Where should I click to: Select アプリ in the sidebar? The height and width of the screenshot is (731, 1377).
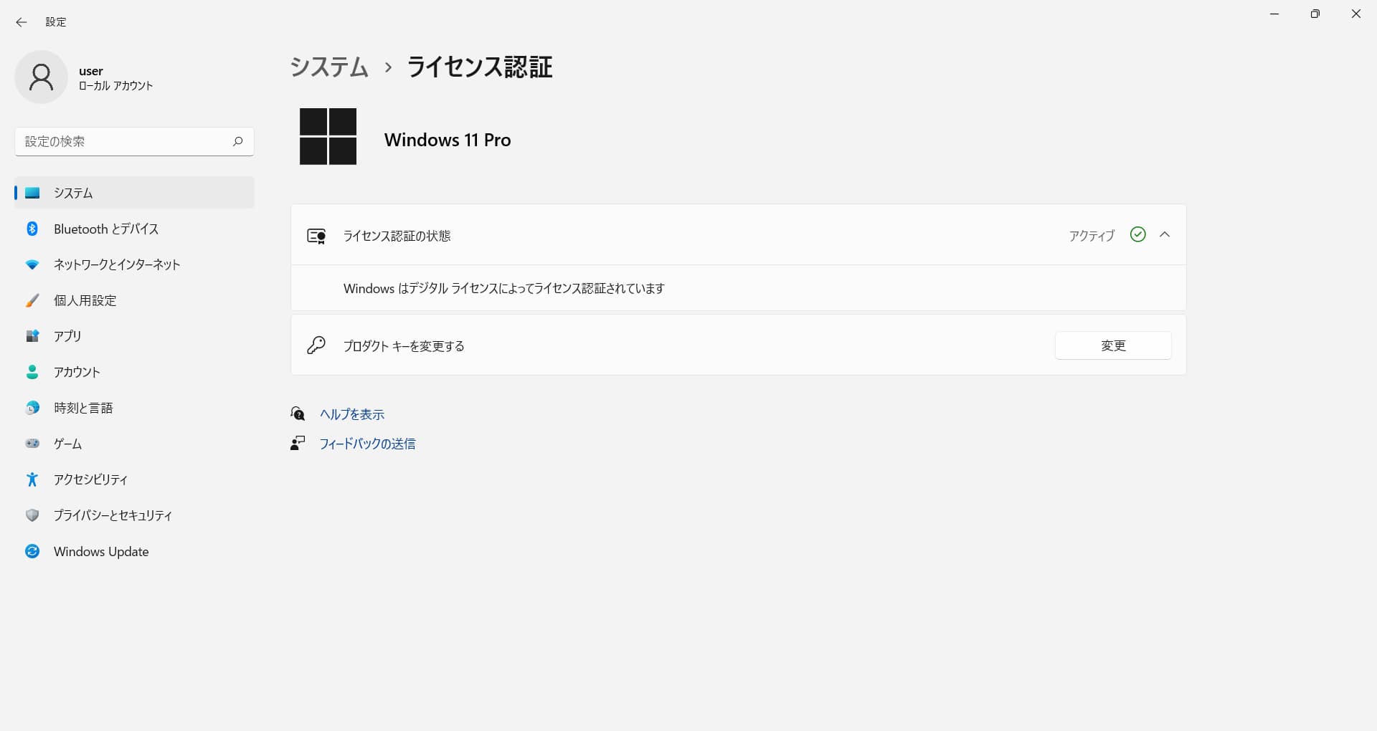tap(134, 336)
